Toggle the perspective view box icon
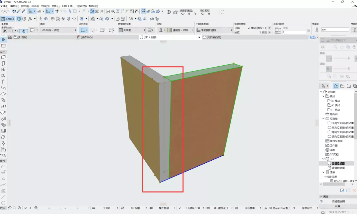 point(19,19)
